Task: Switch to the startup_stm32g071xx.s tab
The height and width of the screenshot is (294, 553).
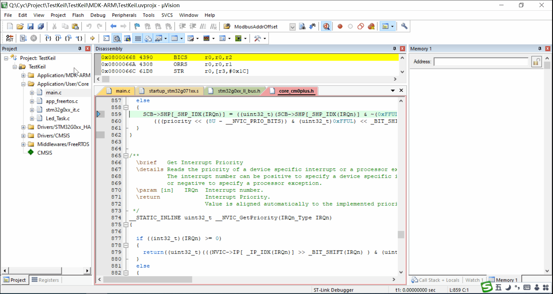Action: tap(173, 91)
